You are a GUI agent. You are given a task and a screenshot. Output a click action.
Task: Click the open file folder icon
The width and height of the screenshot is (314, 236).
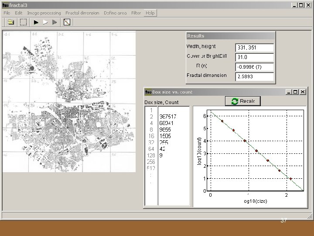(11, 21)
